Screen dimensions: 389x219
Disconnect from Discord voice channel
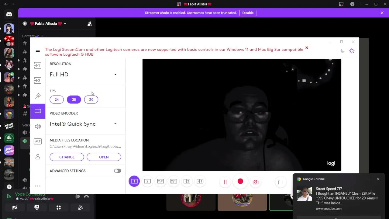tap(86, 196)
